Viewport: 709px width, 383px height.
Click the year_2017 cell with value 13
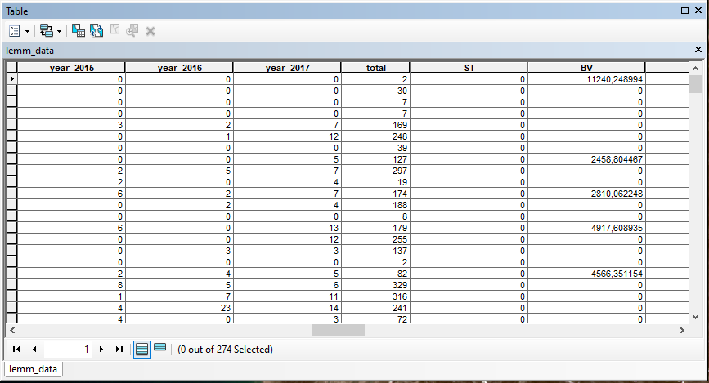pyautogui.click(x=287, y=228)
